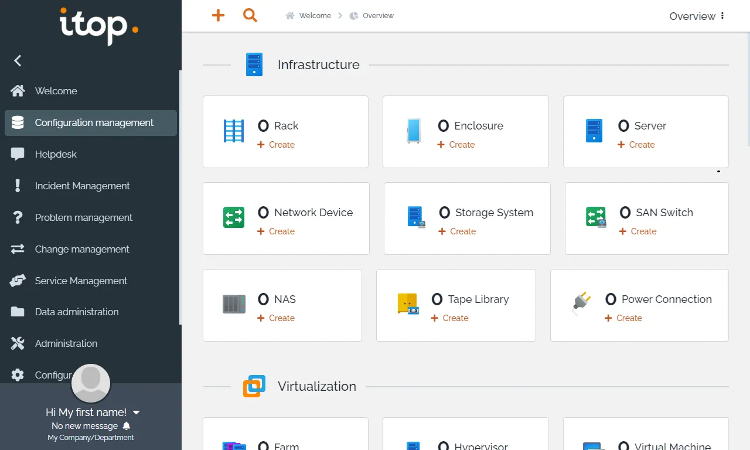Open Change management in the sidebar
Screen dimensions: 750x450
pyautogui.click(x=91, y=249)
